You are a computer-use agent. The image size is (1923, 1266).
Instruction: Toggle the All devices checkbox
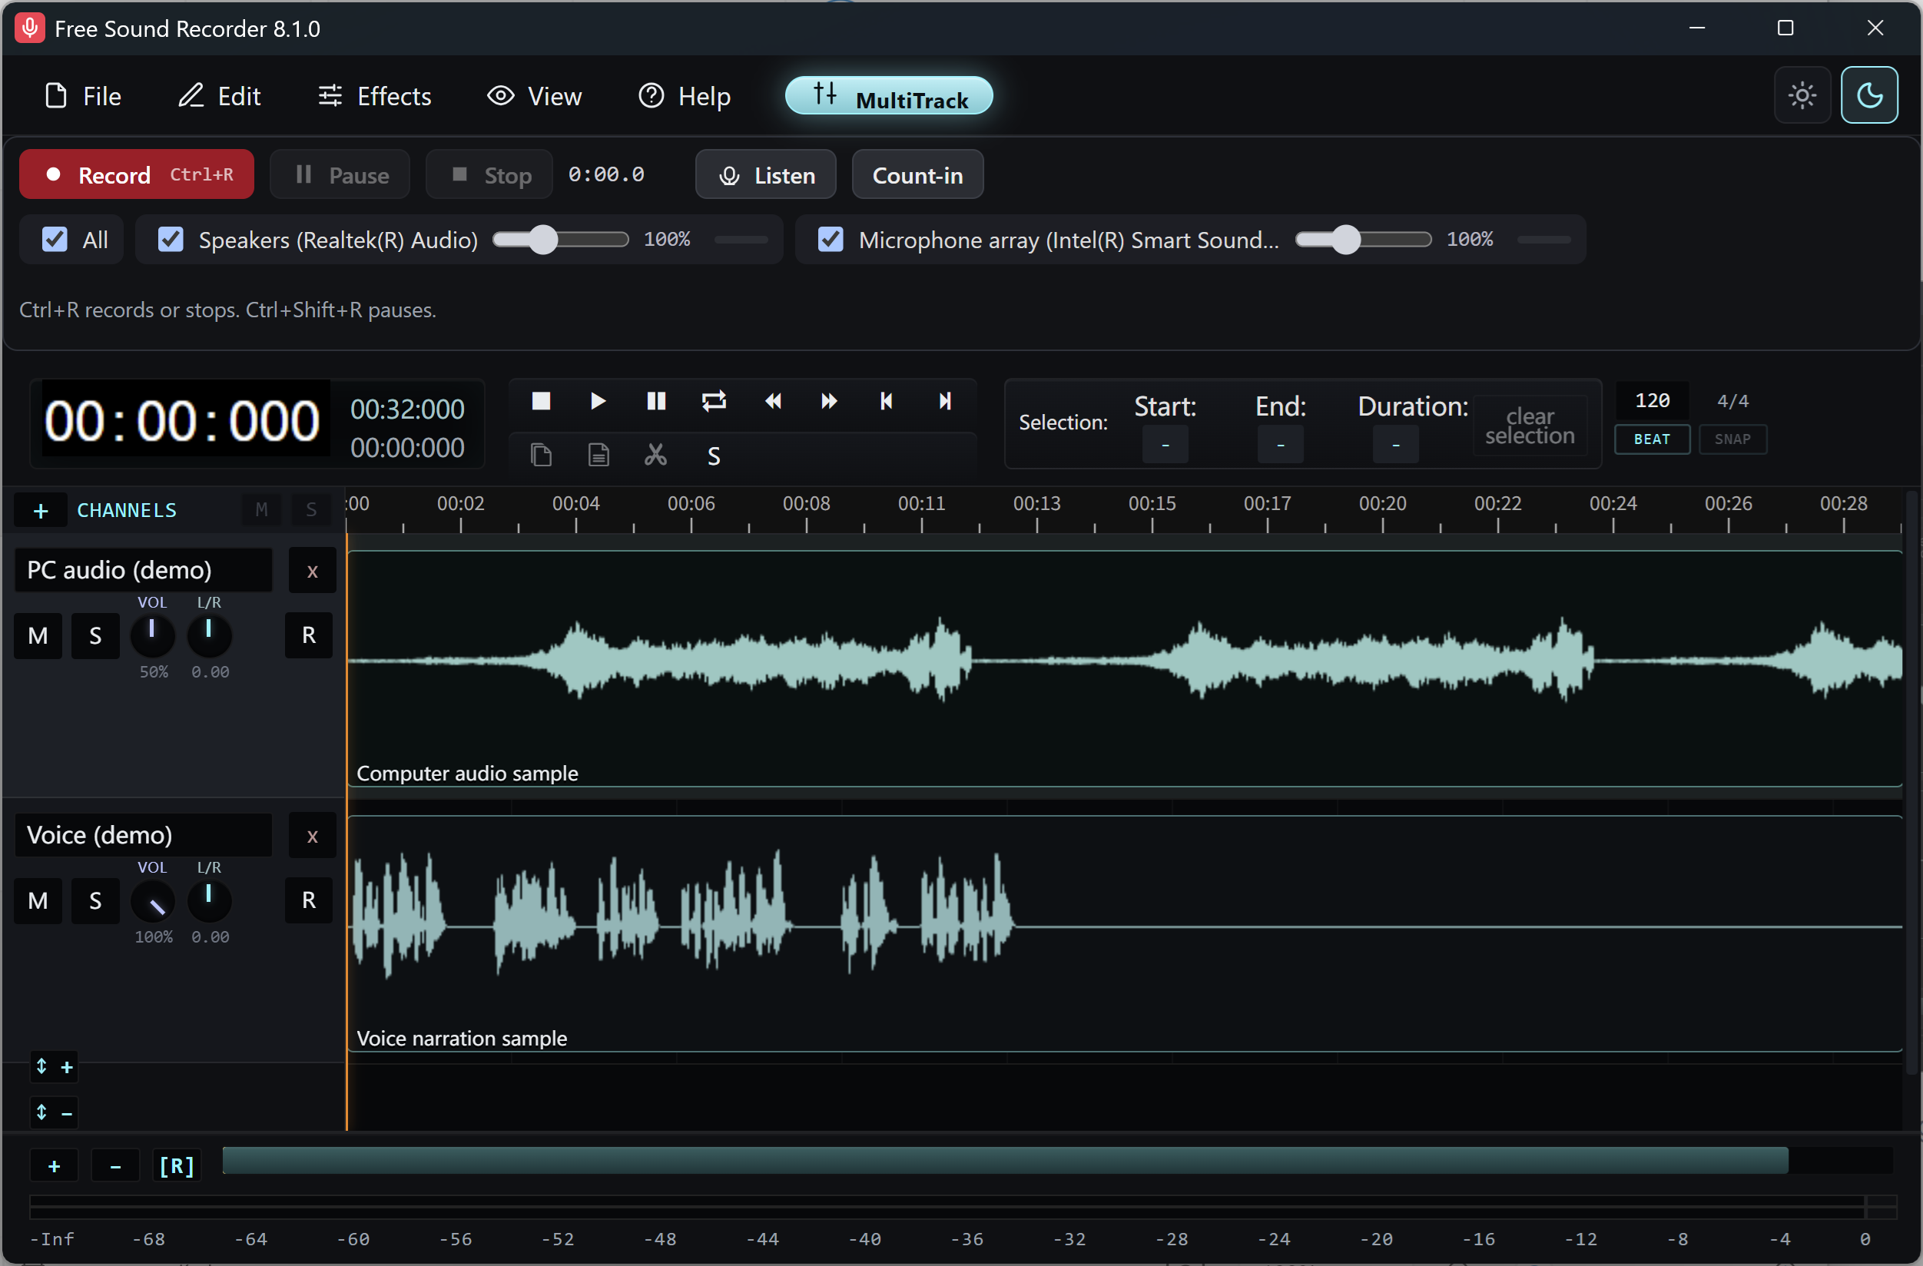click(x=54, y=239)
